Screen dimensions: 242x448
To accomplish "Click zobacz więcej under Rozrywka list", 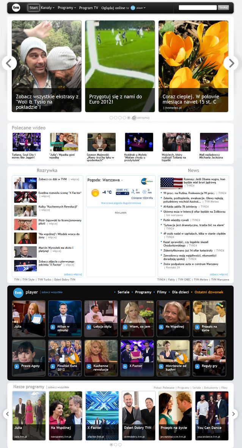I will [73, 274].
